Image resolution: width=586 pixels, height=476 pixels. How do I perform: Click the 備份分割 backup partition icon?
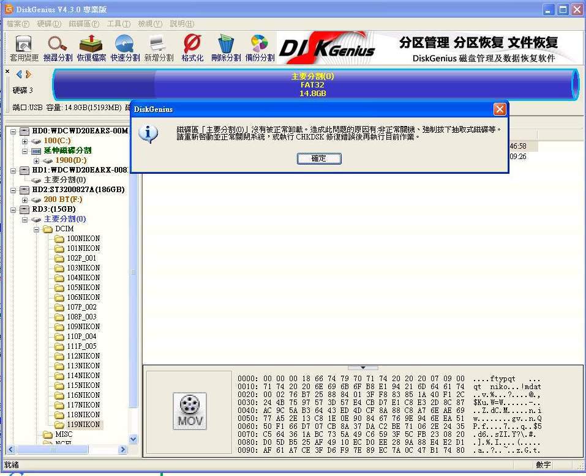(x=260, y=48)
